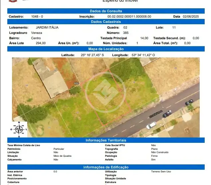Click the Quadra value '02'

(125, 27)
